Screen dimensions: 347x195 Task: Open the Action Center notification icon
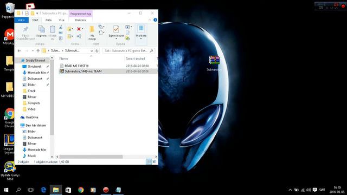click(314, 190)
